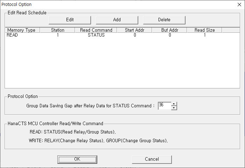Increase the Group Data Saving Gap value
Image resolution: width=245 pixels, height=168 pixels.
(x=174, y=104)
